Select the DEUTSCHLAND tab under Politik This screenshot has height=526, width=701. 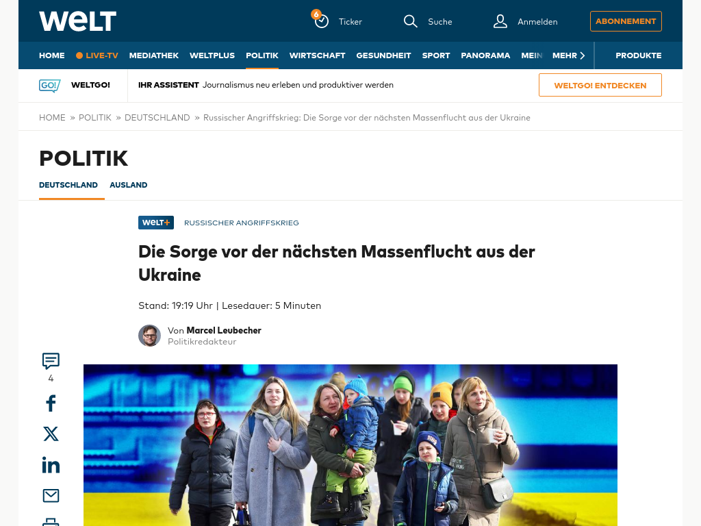click(x=68, y=185)
